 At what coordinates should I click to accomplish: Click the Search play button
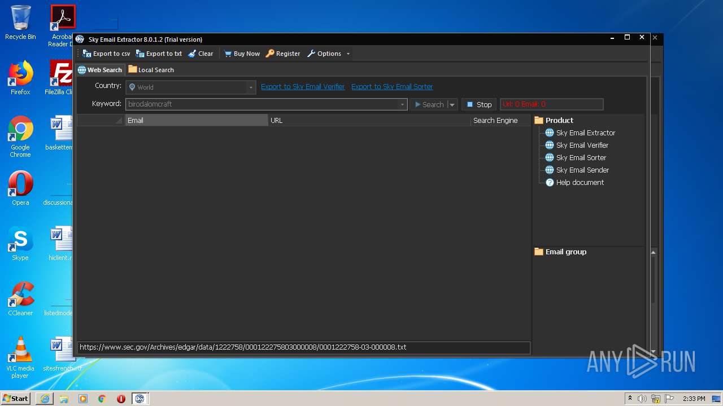point(429,104)
